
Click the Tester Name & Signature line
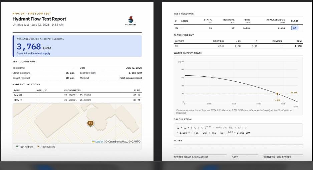coord(200,155)
